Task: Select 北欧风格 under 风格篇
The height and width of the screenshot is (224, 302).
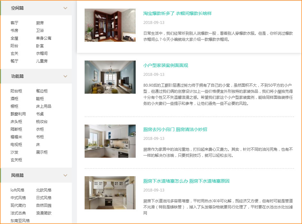Action: 44,190
